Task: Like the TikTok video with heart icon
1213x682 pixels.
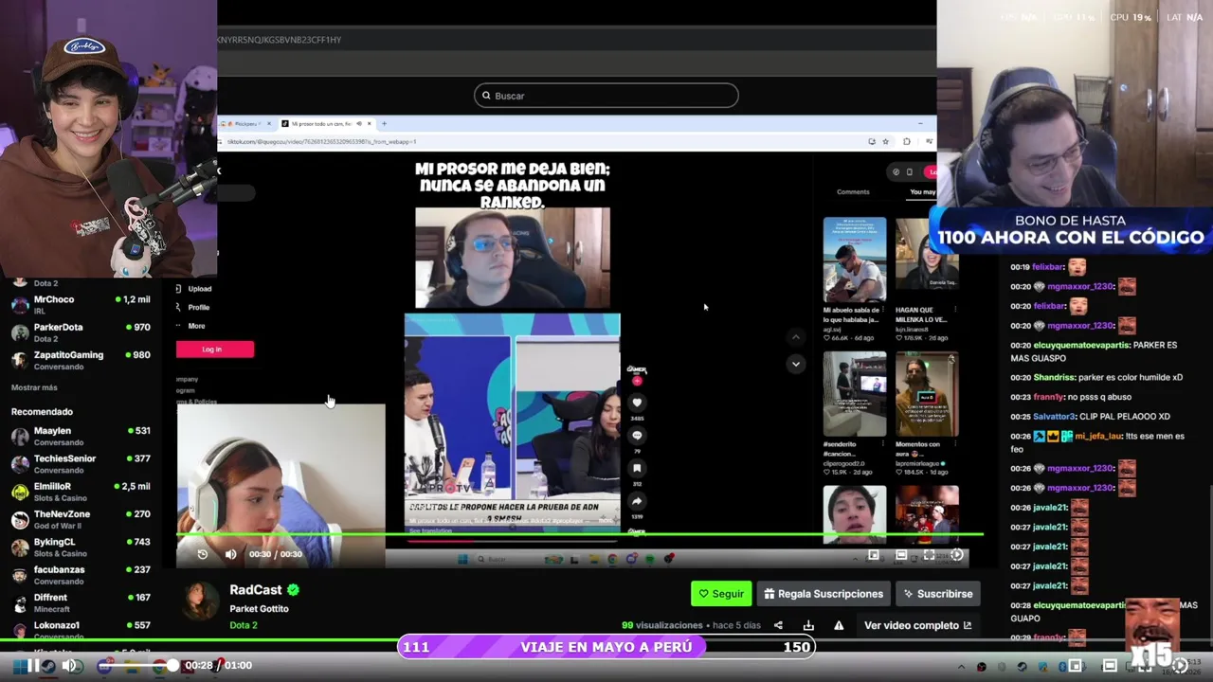Action: click(637, 403)
